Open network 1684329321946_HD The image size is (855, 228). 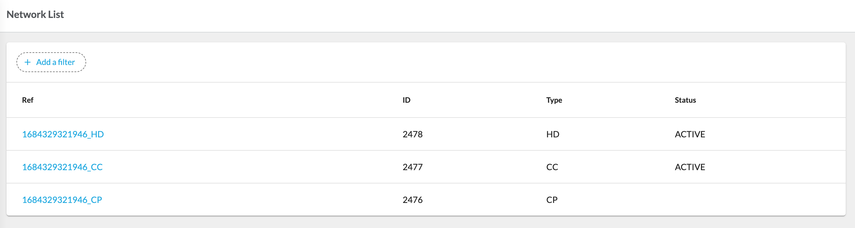(63, 134)
